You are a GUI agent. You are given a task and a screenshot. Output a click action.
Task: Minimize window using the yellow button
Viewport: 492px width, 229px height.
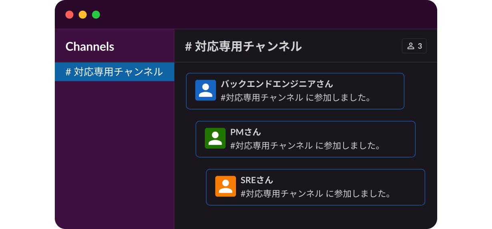click(x=83, y=15)
